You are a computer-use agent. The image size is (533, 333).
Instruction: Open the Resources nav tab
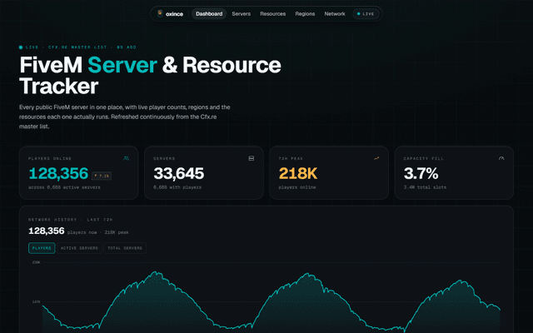click(x=272, y=14)
